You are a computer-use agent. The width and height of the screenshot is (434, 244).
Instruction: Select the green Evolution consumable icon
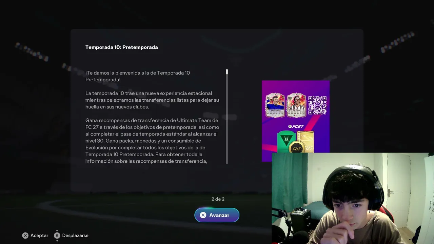pos(287,141)
